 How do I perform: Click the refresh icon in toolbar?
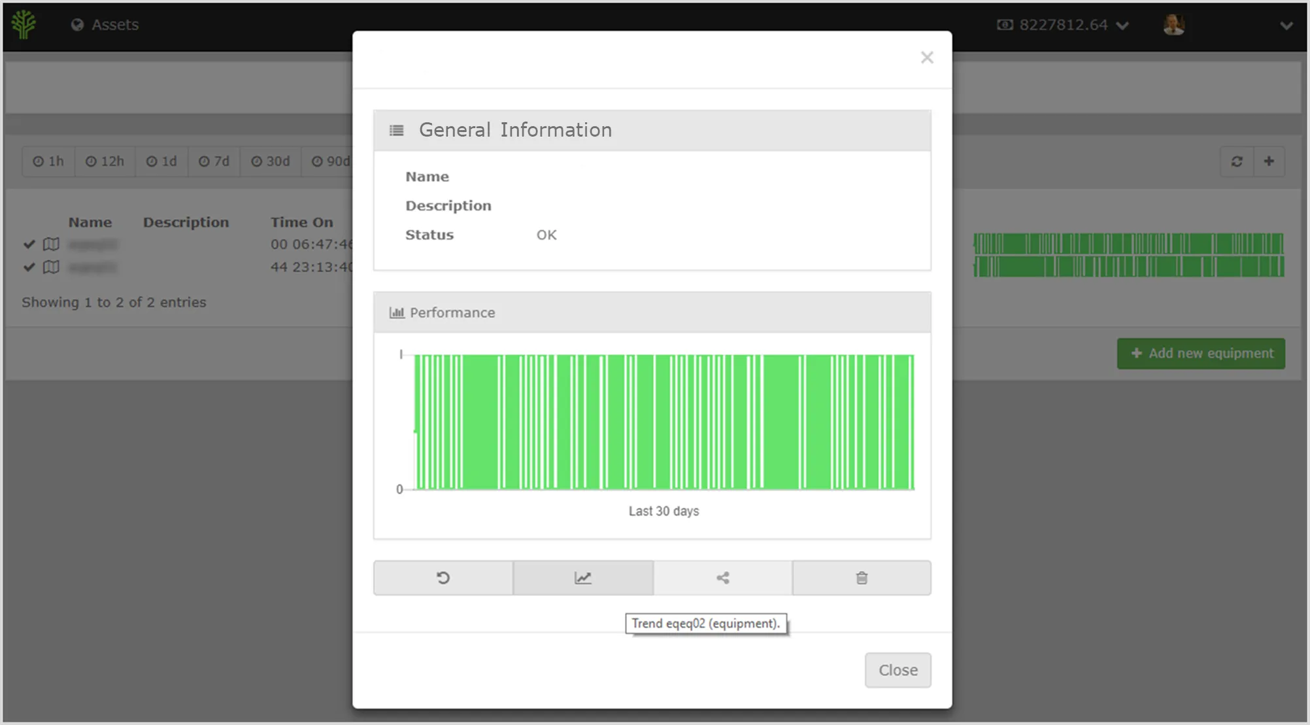point(1237,161)
